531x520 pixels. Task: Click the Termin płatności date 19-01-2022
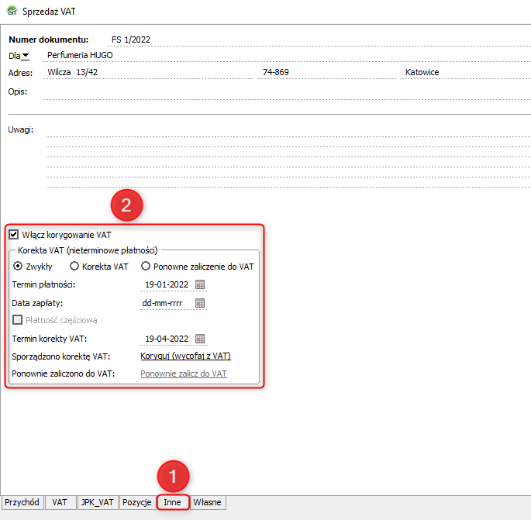[x=167, y=284]
